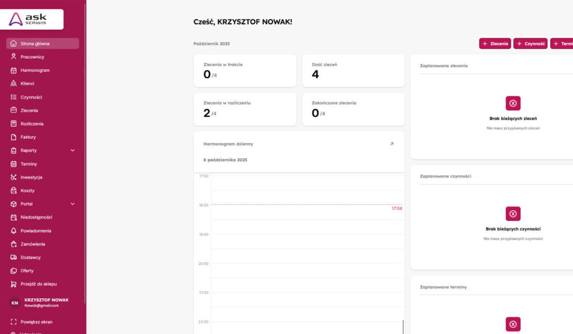Click the Pracownicy person icon in sidebar
The width and height of the screenshot is (573, 334).
(14, 57)
